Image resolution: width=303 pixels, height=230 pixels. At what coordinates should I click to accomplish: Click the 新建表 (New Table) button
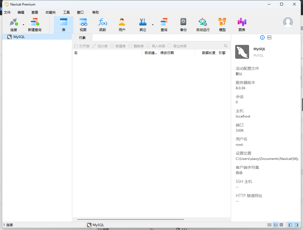click(x=118, y=46)
